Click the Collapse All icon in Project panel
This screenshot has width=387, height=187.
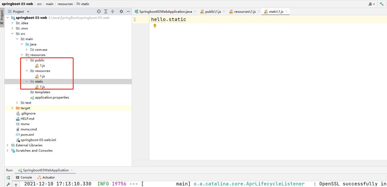[x=113, y=11]
